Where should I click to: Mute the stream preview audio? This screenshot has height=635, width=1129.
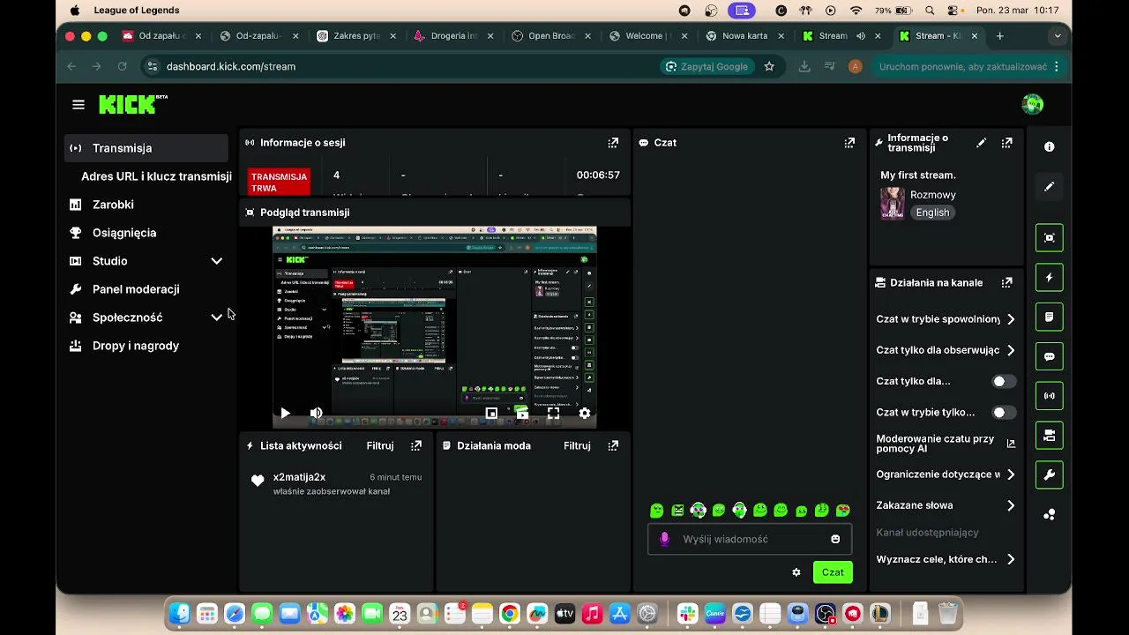[x=316, y=413]
